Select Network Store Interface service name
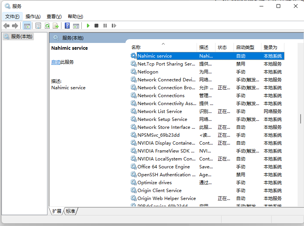This screenshot has width=304, height=226. tap(167, 127)
